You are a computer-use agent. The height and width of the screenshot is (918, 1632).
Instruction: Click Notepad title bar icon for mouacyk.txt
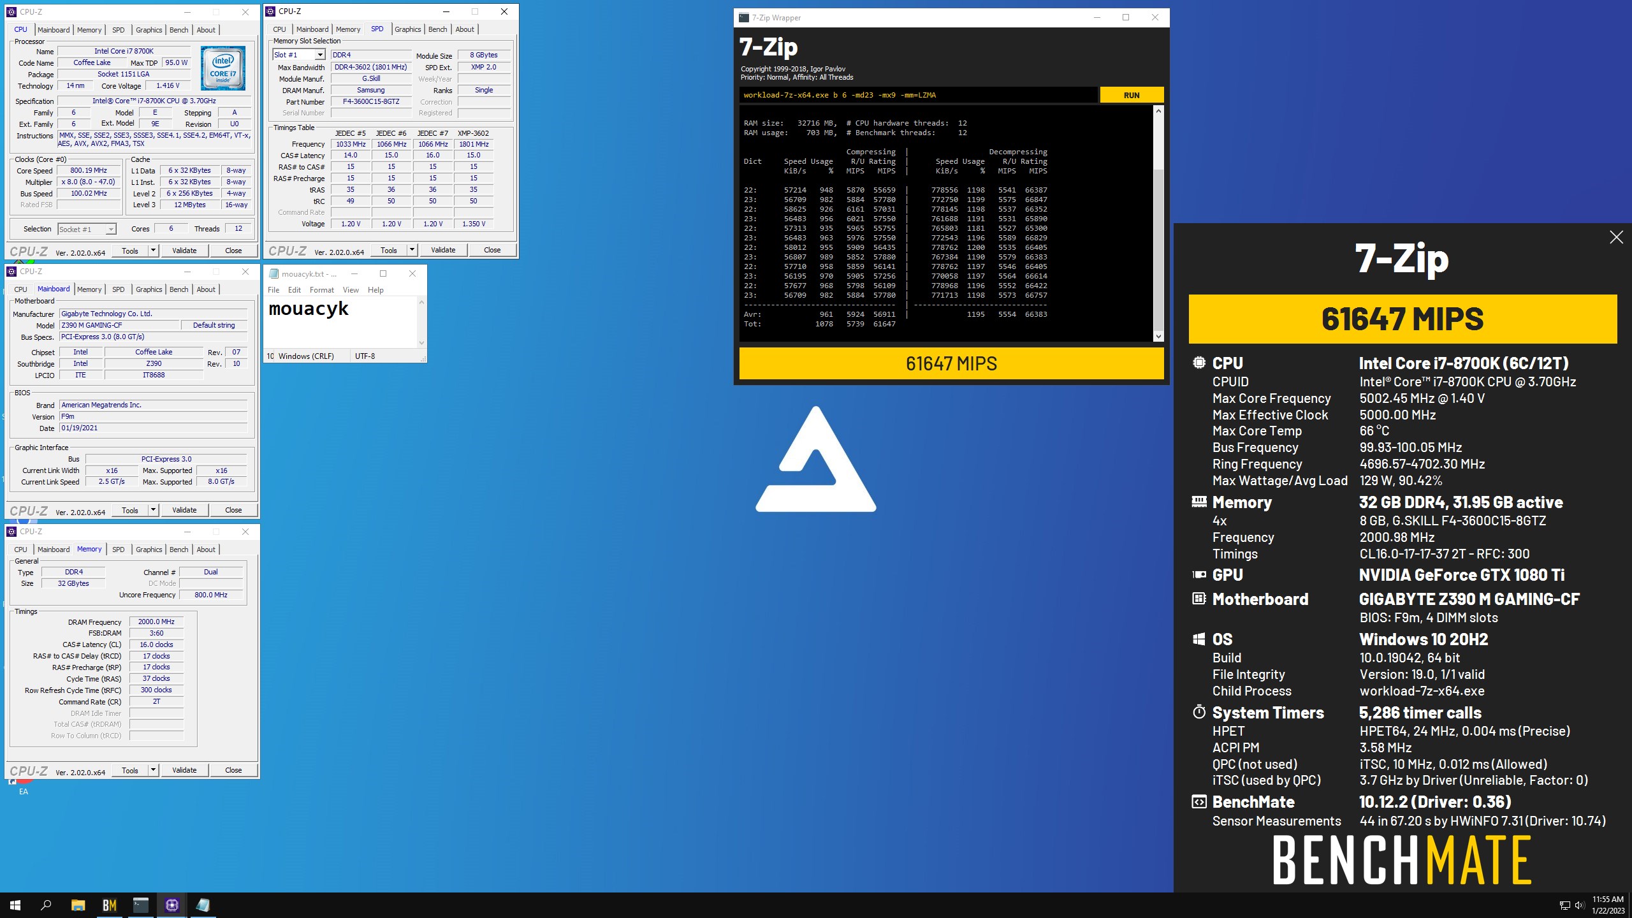(x=274, y=273)
